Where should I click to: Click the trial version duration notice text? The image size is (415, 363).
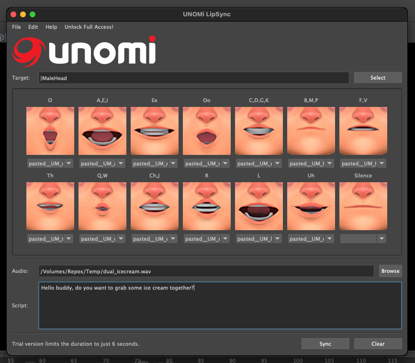[x=76, y=344]
